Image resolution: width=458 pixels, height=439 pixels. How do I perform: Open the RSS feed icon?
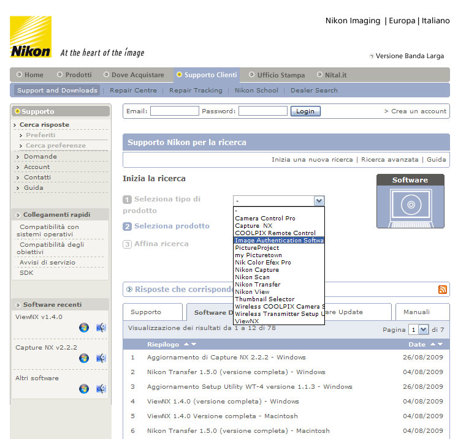tap(442, 290)
